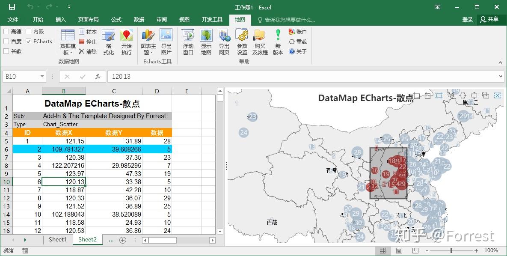The image size is (507, 256).
Task: Open 参数设置 parameter settings
Action: coord(242,42)
